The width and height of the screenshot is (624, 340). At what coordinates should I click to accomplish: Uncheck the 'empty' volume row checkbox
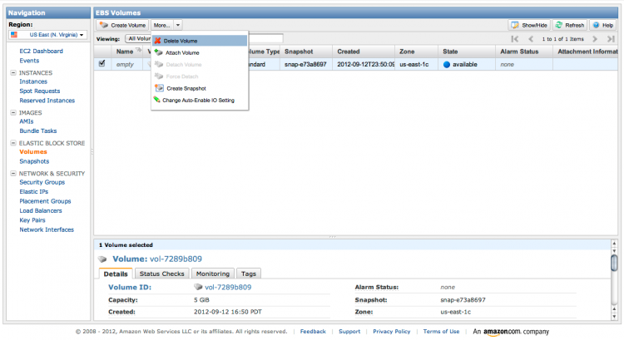click(102, 63)
